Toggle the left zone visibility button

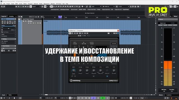(x=171, y=7)
